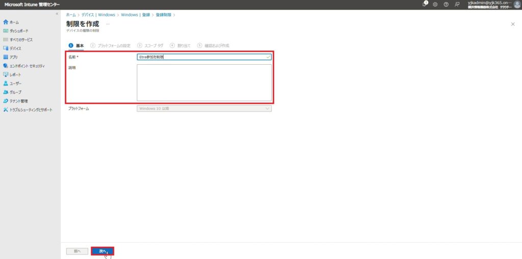The height and width of the screenshot is (259, 522).
Task: Open ホーム in the left sidebar
Action: (14, 22)
